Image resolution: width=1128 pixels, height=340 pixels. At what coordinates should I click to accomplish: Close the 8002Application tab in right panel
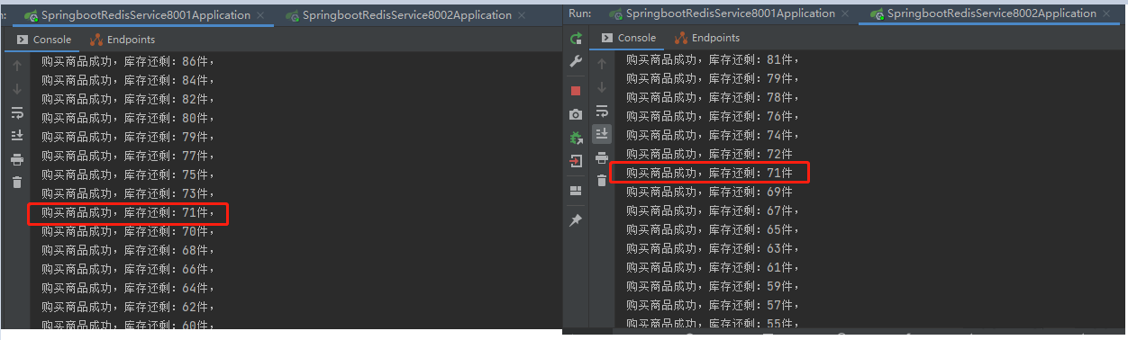point(1105,14)
